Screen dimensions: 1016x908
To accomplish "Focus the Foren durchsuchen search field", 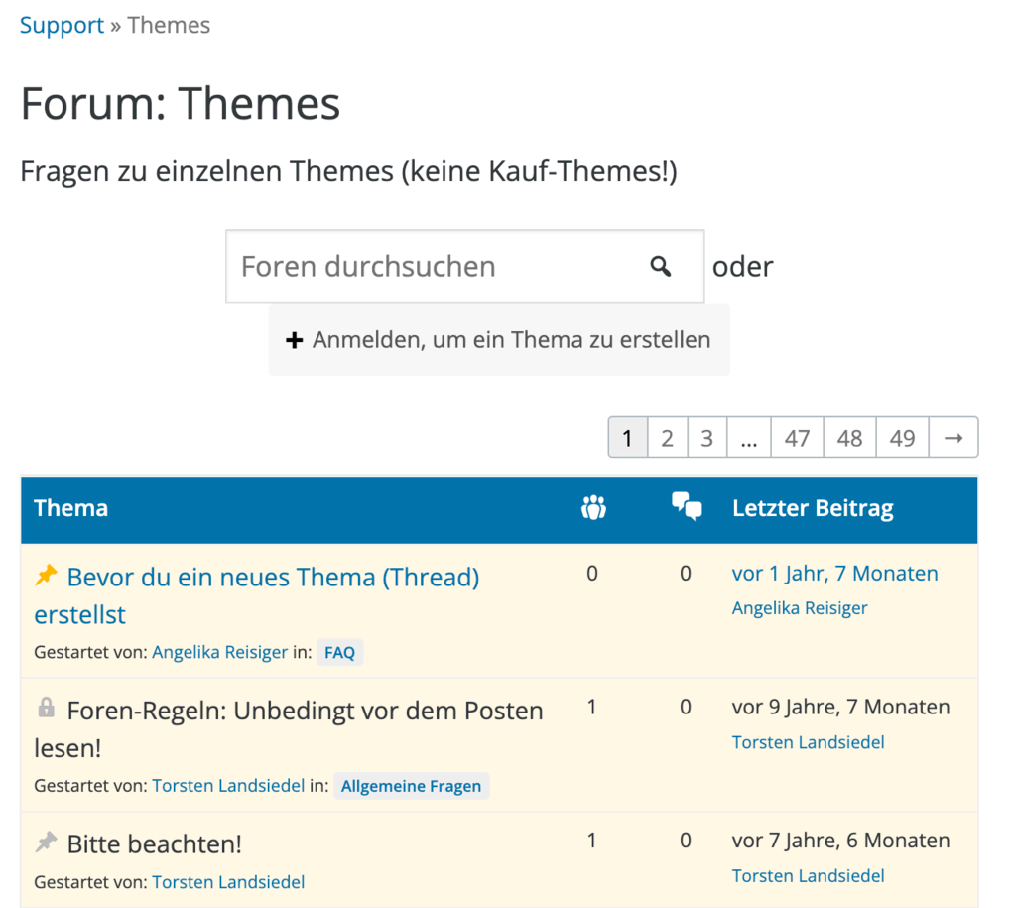I will tap(437, 266).
